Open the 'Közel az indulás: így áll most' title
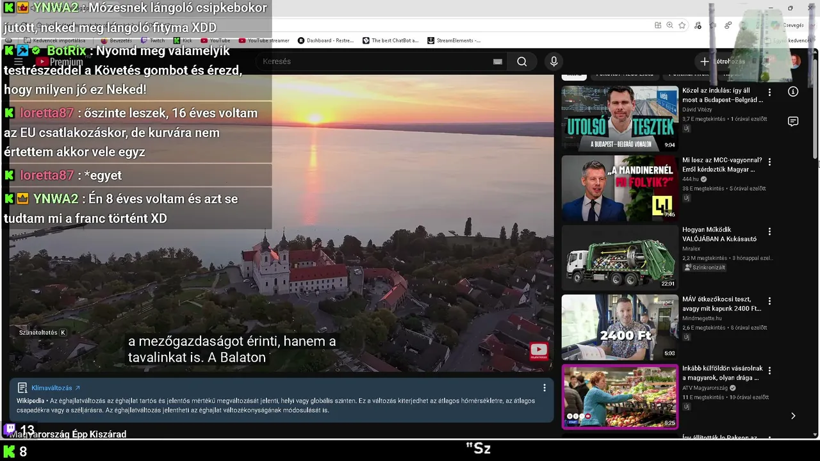The height and width of the screenshot is (461, 820). pyautogui.click(x=723, y=95)
